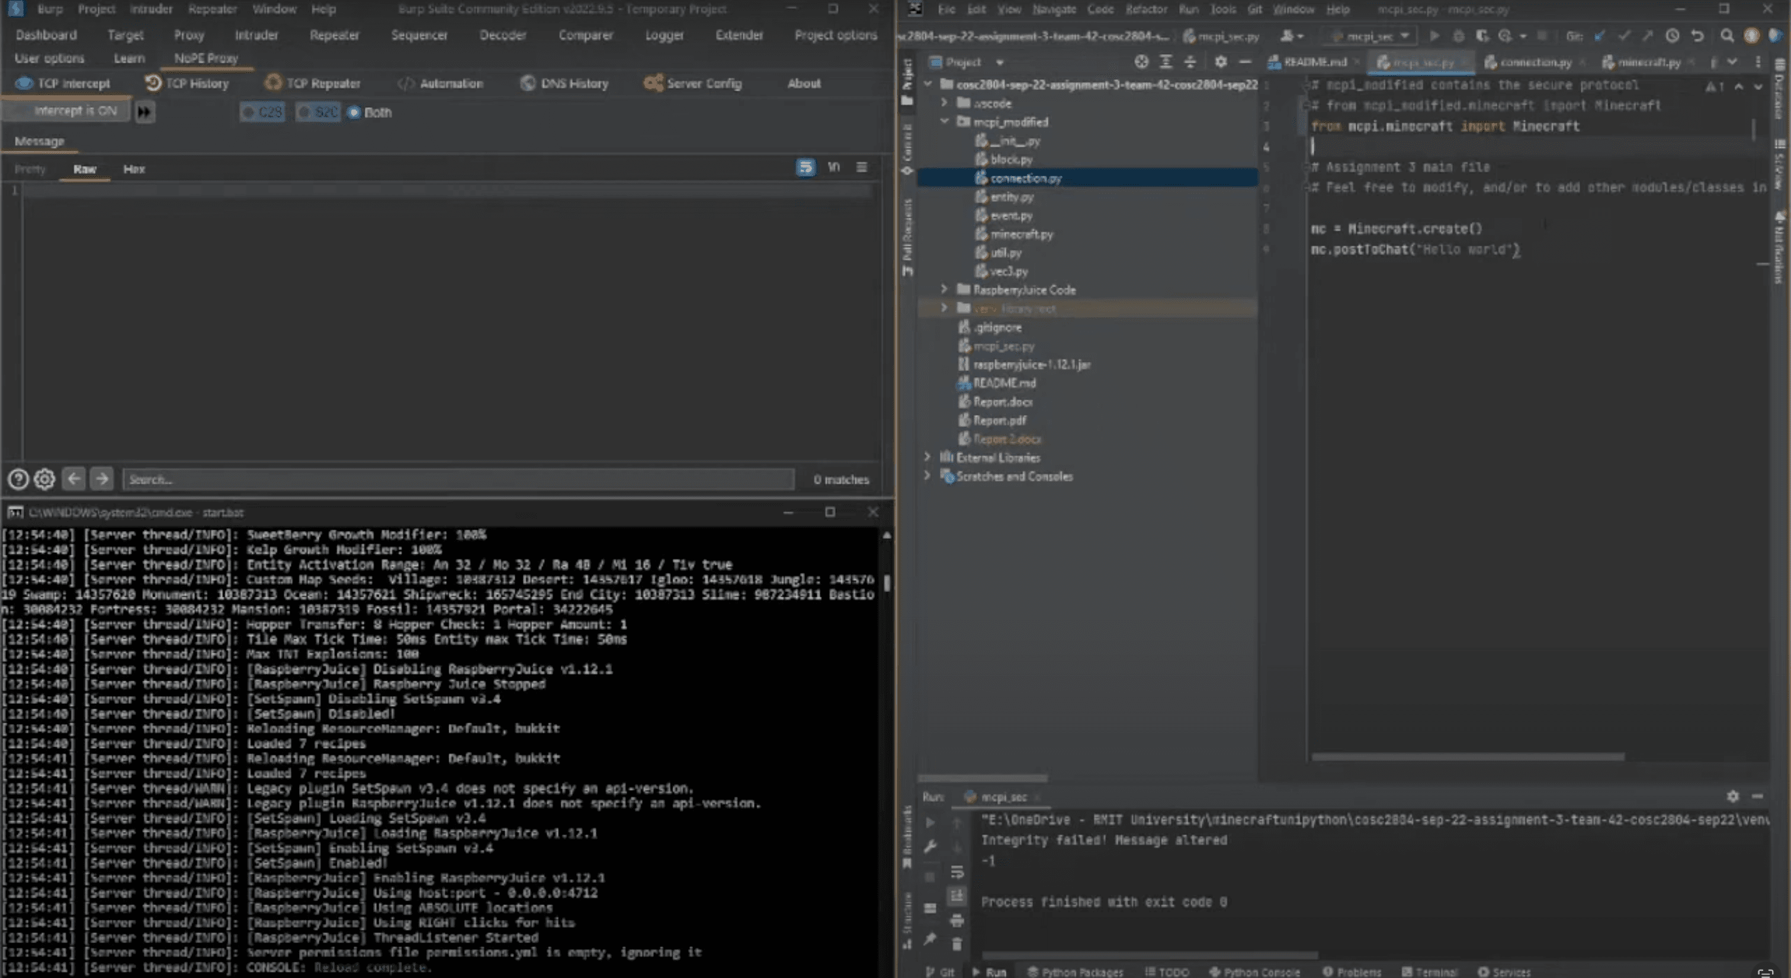The width and height of the screenshot is (1791, 978).
Task: Expand the RaspberryJuice Code folder
Action: [x=943, y=288]
